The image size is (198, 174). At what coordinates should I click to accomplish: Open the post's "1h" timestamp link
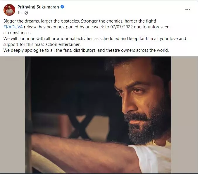pyautogui.click(x=20, y=13)
